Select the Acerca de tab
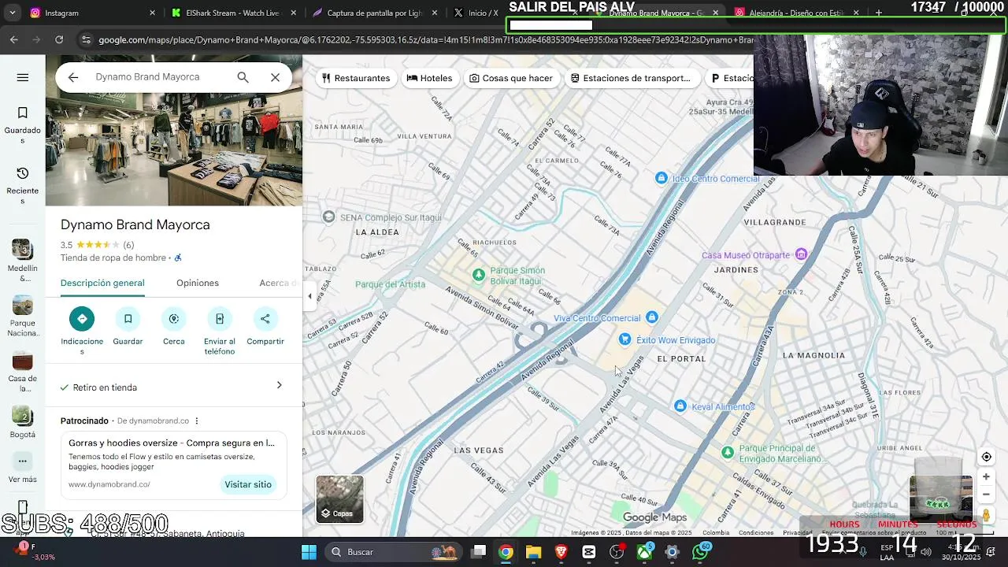The width and height of the screenshot is (1008, 567). pyautogui.click(x=277, y=283)
